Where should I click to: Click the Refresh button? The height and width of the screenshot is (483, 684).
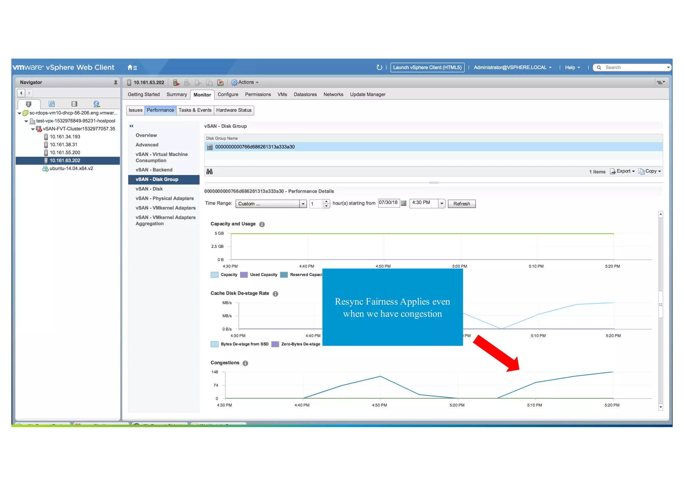pos(462,204)
